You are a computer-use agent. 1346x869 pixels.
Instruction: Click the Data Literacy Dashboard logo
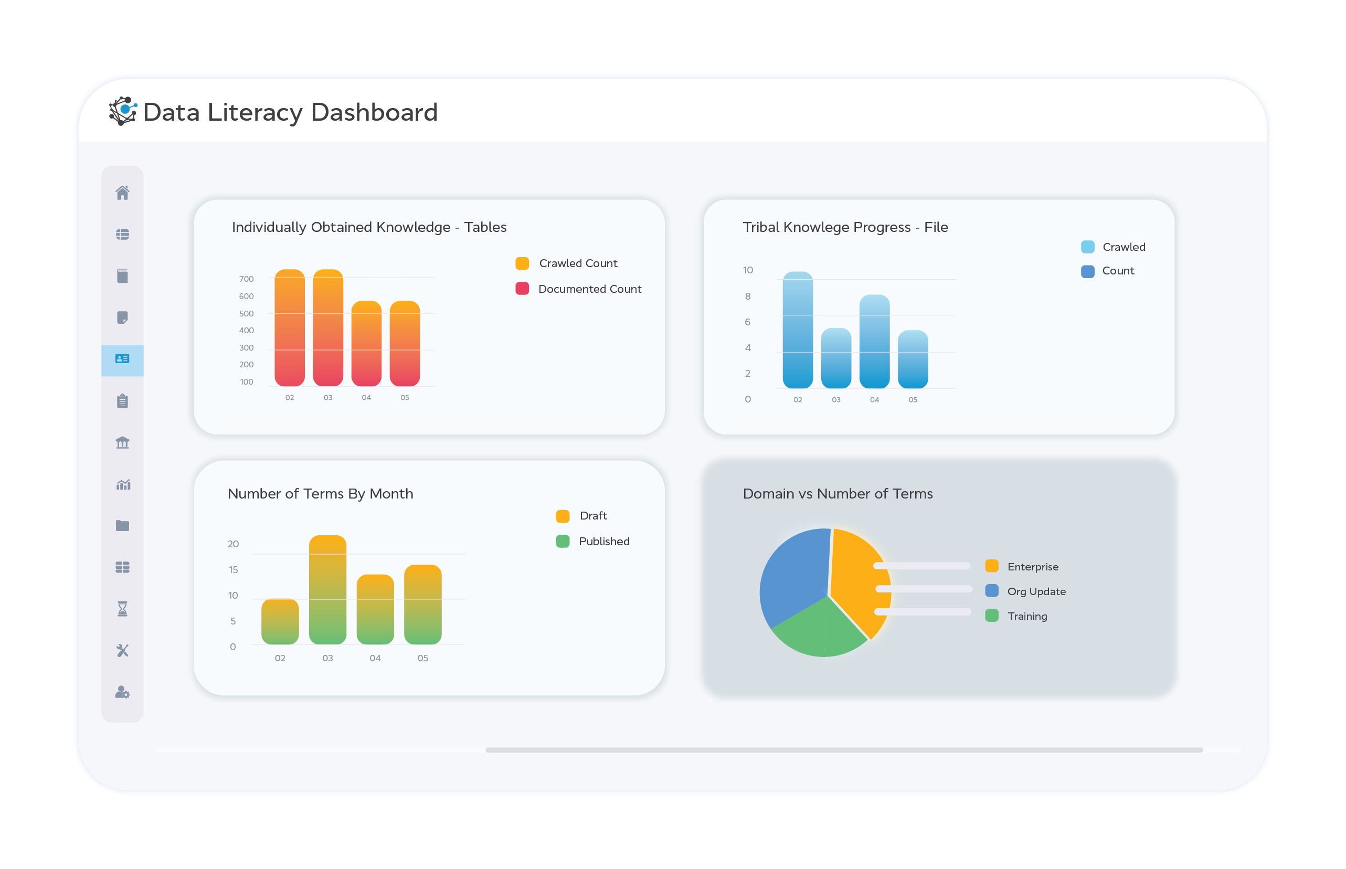click(123, 111)
